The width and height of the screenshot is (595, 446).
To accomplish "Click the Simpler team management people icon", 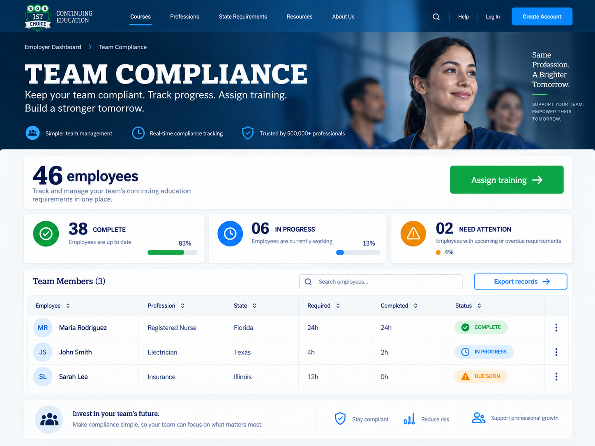I will tap(32, 133).
